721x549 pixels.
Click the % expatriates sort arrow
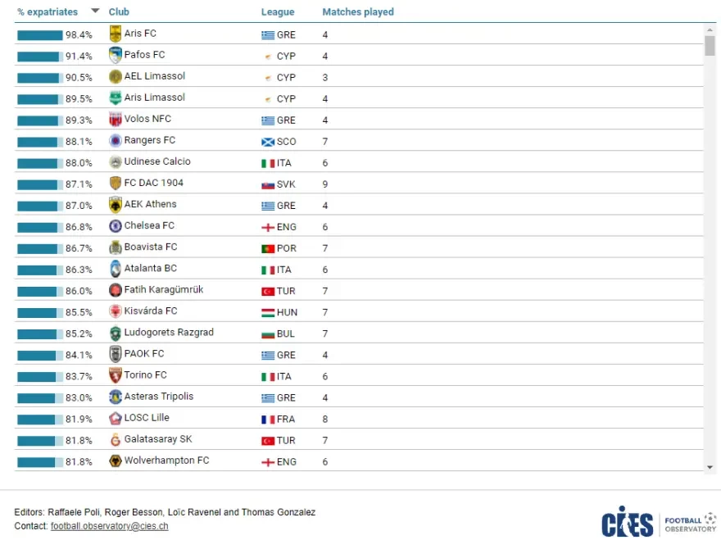(95, 11)
